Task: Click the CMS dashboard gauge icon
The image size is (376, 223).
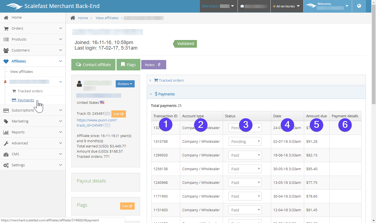Action: click(6, 154)
